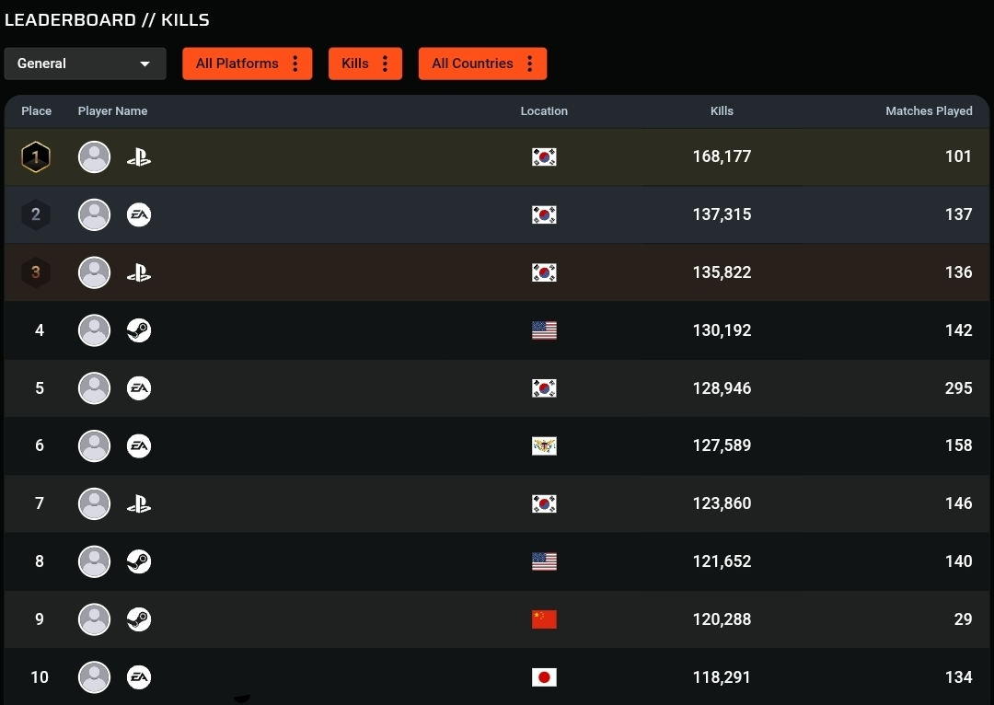Click the Steam icon in row 9
The height and width of the screenshot is (705, 994).
pyautogui.click(x=139, y=619)
